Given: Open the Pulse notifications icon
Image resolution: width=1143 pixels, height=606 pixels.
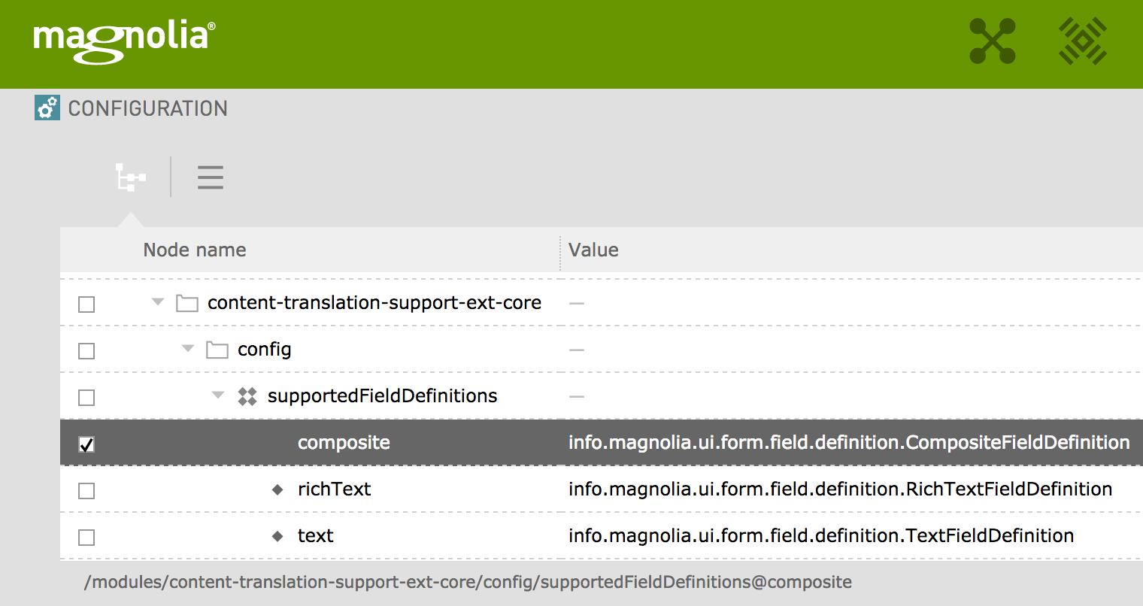Looking at the screenshot, I should point(1082,41).
